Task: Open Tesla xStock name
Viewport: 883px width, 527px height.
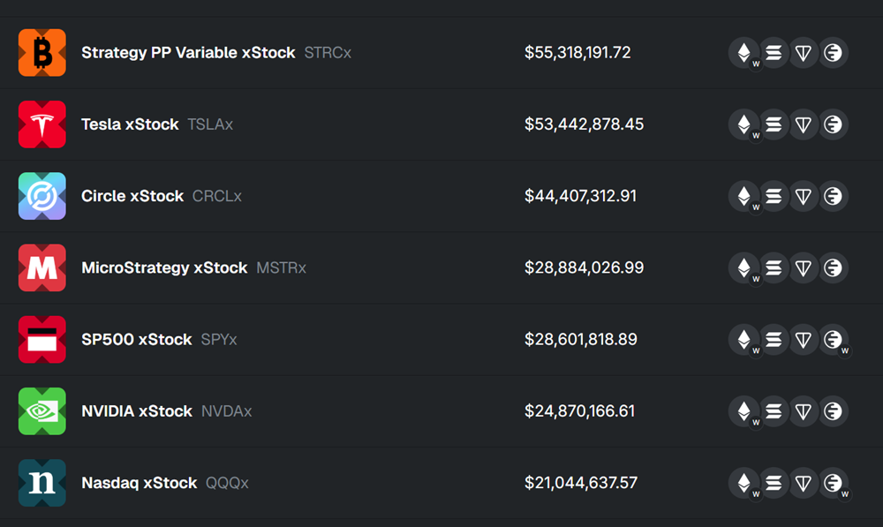Action: pyautogui.click(x=130, y=124)
